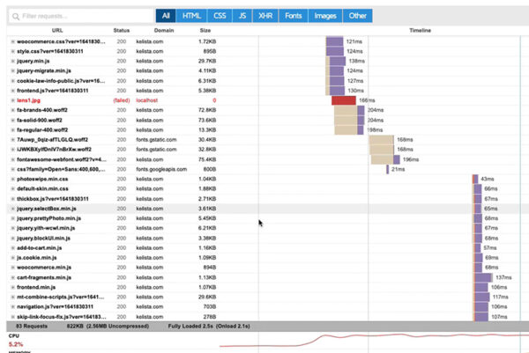Expand the photoswipe.min.css request
This screenshot has width=529, height=353.
[12, 179]
